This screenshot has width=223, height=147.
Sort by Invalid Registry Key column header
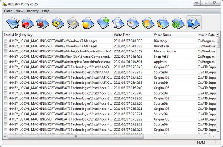tap(58, 35)
